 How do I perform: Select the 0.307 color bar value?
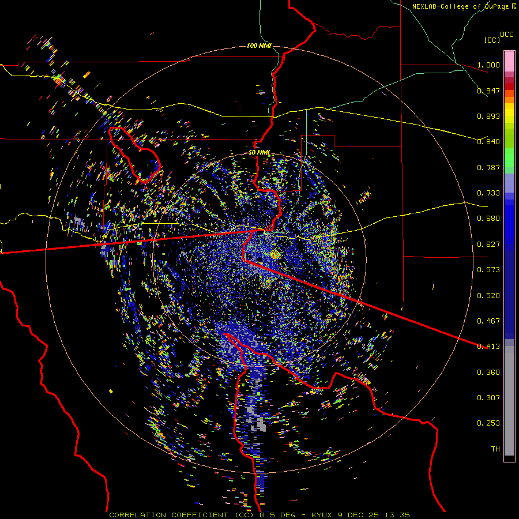tap(488, 398)
